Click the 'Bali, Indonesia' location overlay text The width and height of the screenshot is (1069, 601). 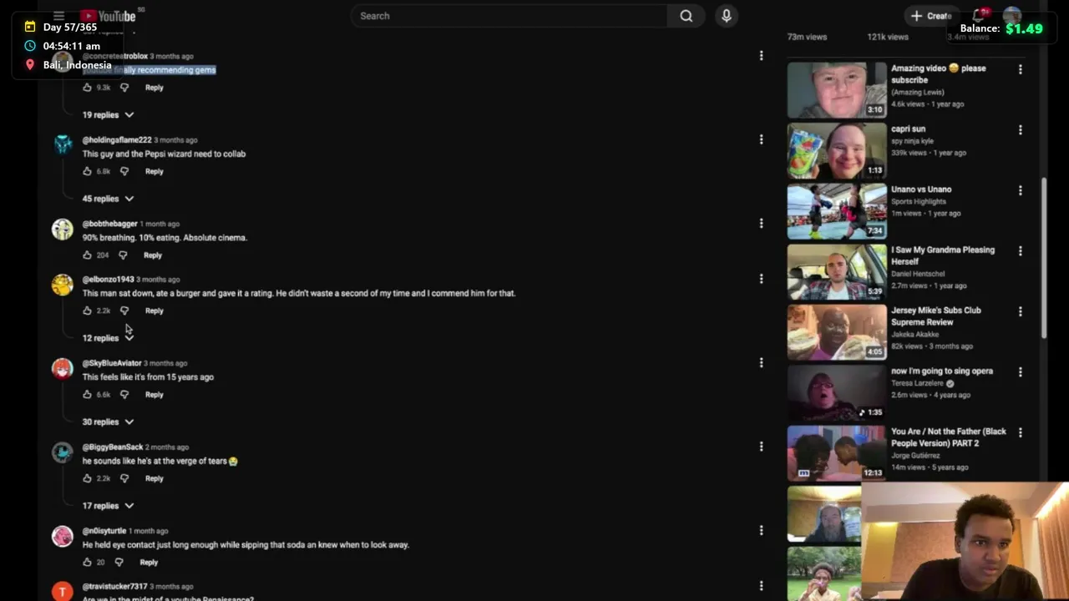77,65
